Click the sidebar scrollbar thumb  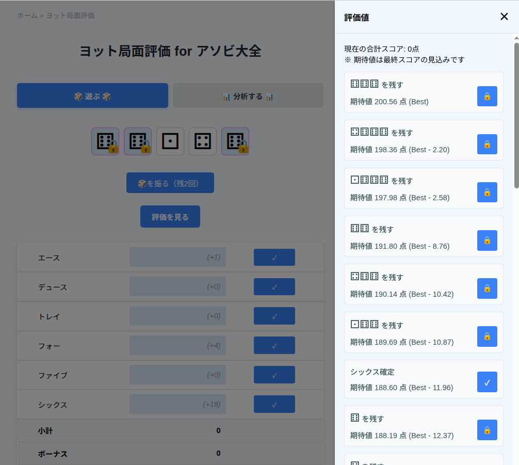[x=514, y=114]
